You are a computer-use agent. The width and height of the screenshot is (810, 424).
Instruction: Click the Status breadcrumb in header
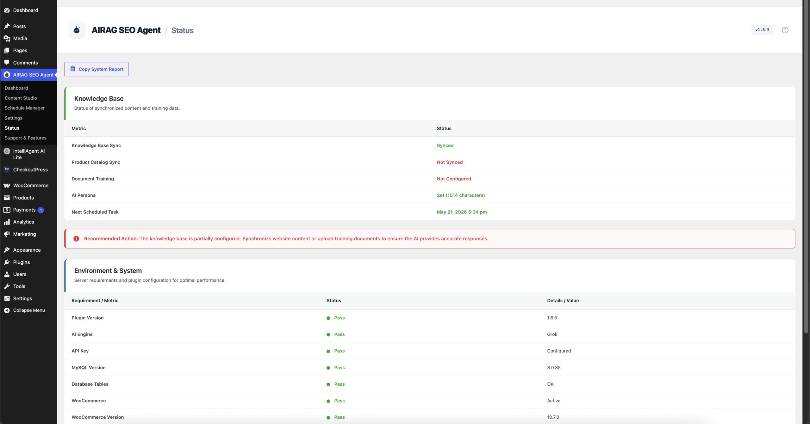(182, 30)
